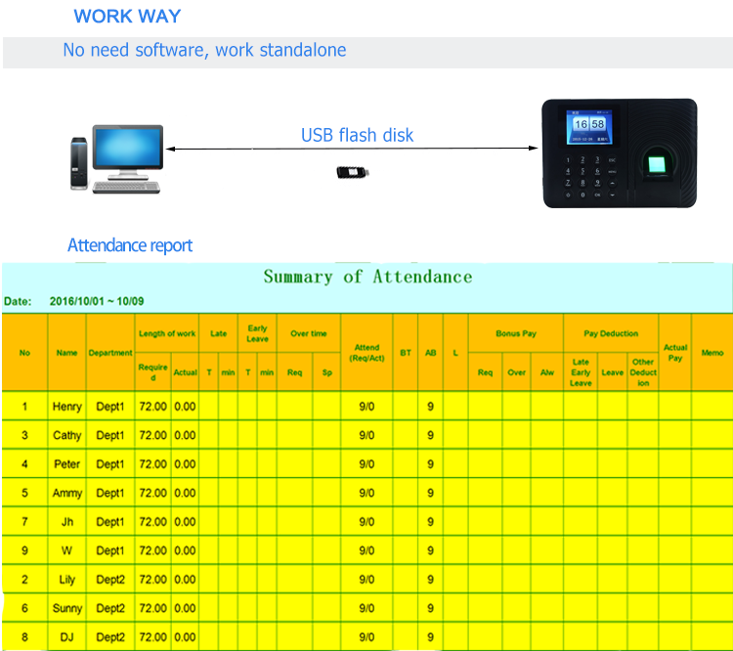Click the "Name" column header
This screenshot has height=651, width=733.
pyautogui.click(x=66, y=353)
